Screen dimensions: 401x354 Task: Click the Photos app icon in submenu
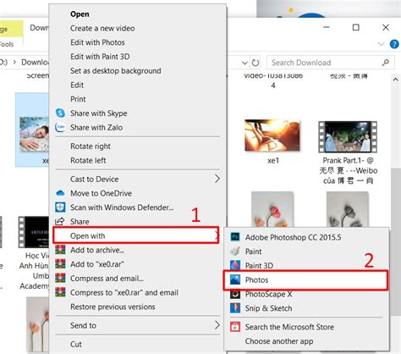click(235, 279)
